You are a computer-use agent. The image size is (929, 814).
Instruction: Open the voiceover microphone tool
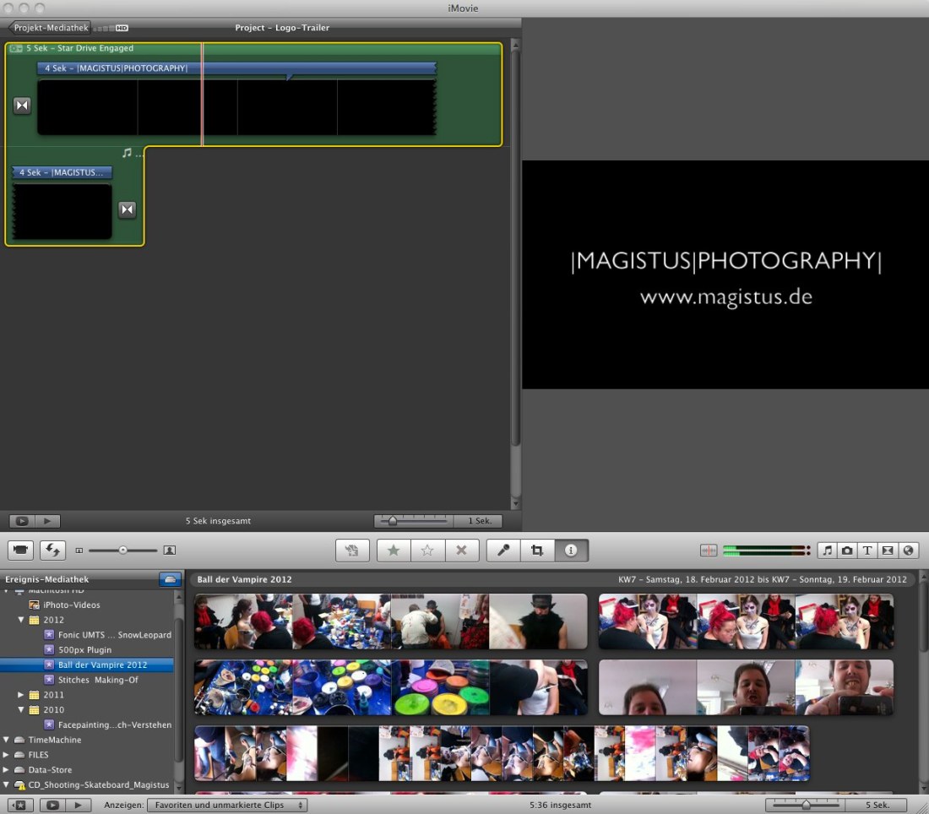tap(503, 551)
